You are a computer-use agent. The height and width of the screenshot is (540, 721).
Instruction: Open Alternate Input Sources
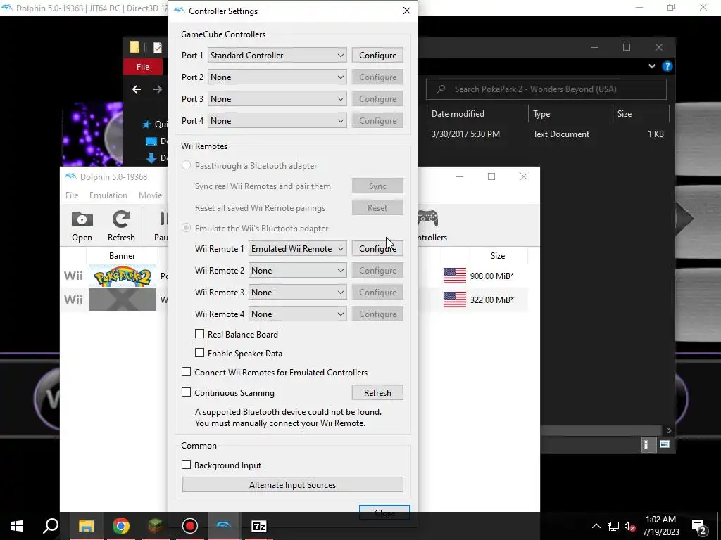click(292, 485)
